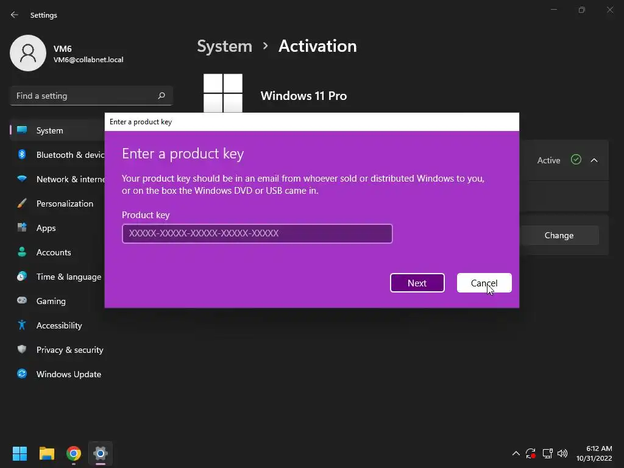Close the Settings window

pos(609,10)
